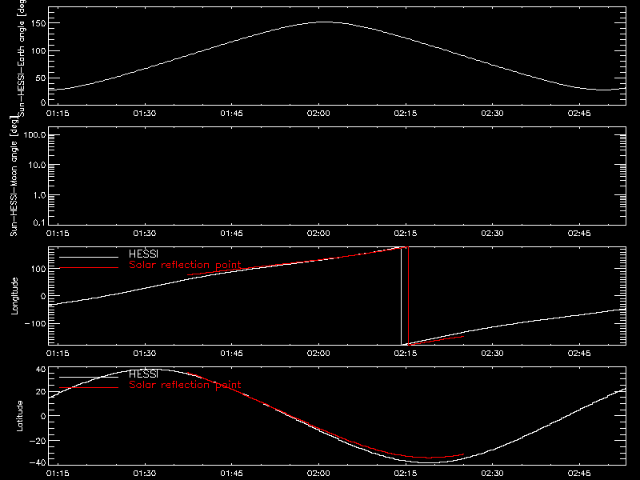Click Solar reflection point legend in latitude plot
This screenshot has width=640, height=480.
tap(185, 385)
